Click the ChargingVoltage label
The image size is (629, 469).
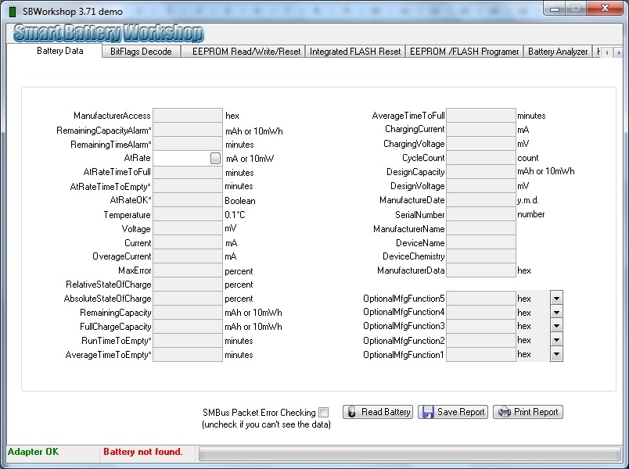click(414, 144)
